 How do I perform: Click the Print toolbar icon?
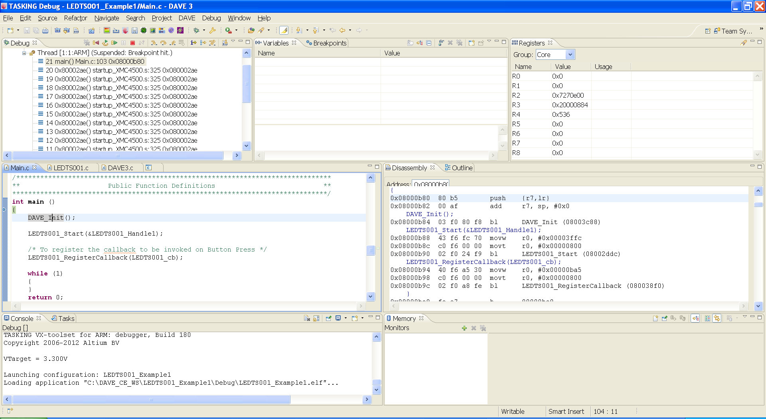45,30
